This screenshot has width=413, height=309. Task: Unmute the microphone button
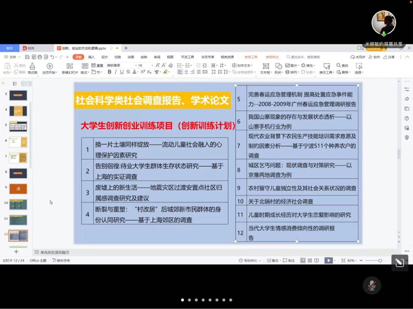372,285
